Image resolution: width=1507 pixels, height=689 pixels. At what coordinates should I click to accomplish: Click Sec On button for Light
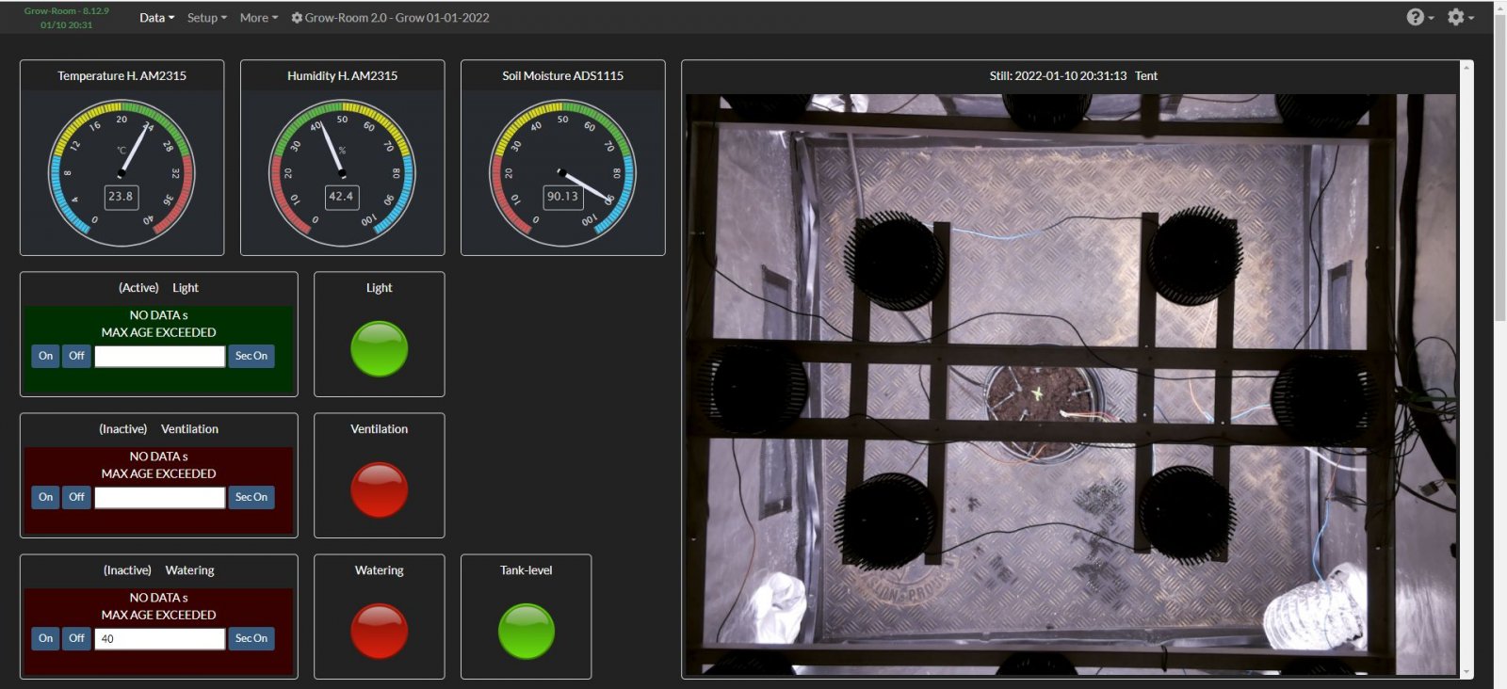point(251,356)
